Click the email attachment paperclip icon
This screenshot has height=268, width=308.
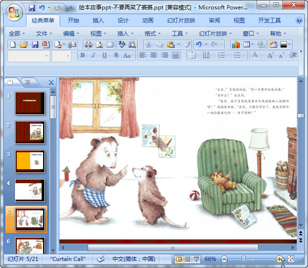(72, 45)
